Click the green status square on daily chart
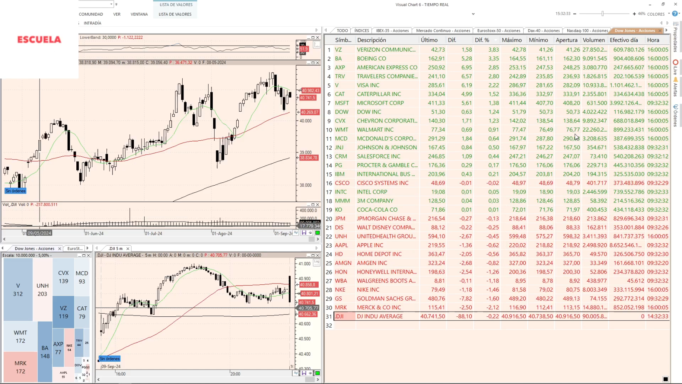This screenshot has height=384, width=682. click(x=317, y=233)
